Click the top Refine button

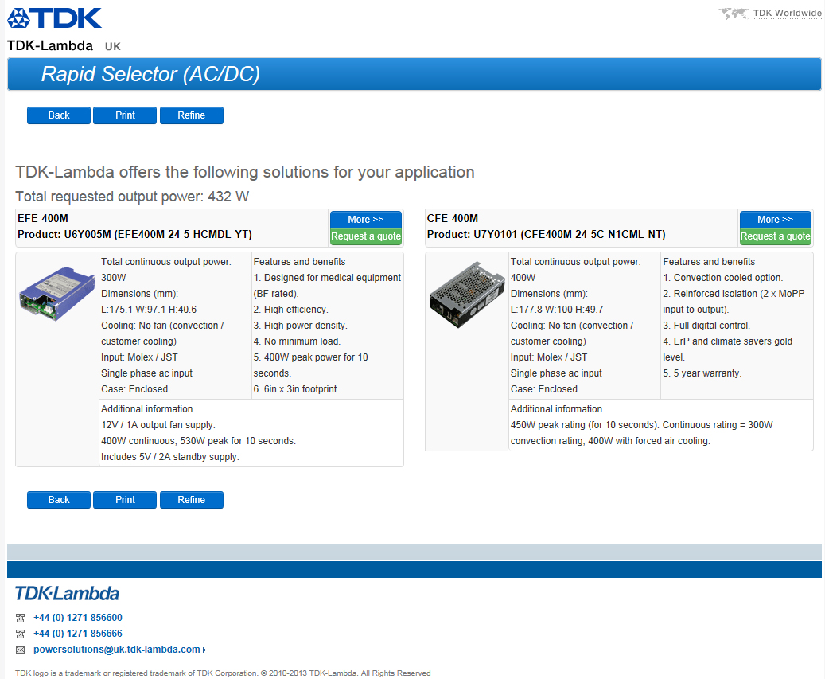[x=192, y=115]
